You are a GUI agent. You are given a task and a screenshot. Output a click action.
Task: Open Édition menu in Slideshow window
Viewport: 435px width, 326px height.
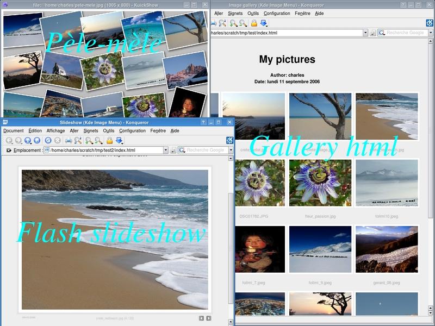point(35,131)
